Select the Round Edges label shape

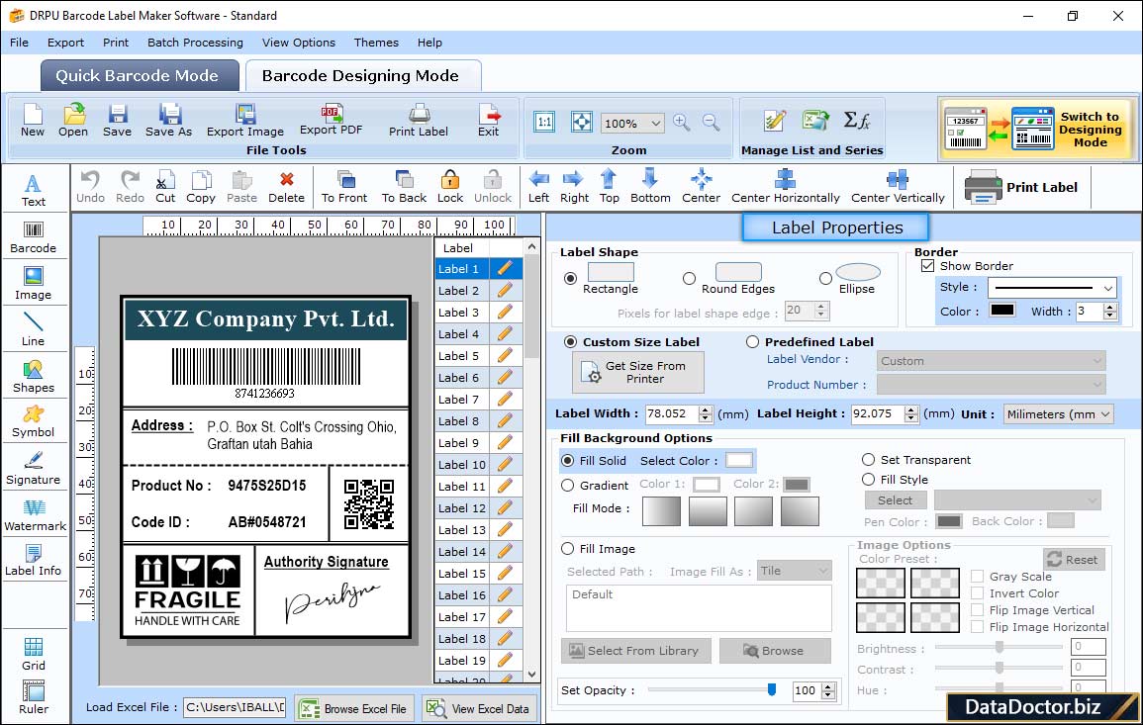689,278
